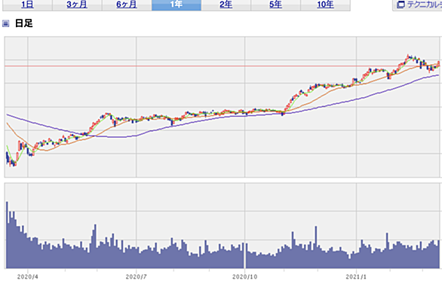Click the 2020/7 date axis label
Screen dimensions: 442x284
137,277
